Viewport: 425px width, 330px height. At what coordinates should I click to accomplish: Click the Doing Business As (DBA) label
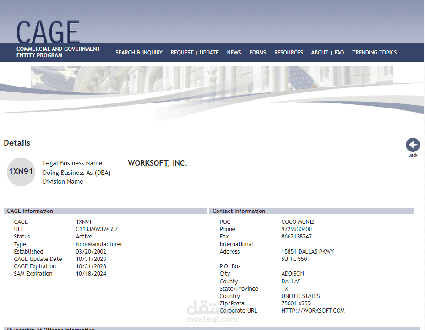(76, 173)
